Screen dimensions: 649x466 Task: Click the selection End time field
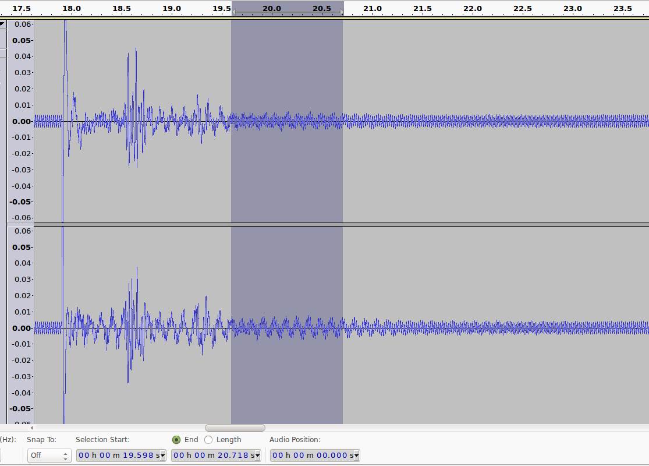pos(212,456)
